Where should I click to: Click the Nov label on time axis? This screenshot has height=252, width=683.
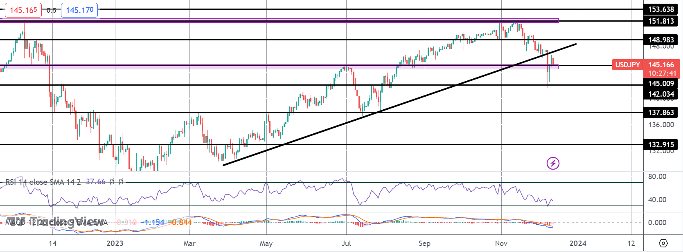coord(501,243)
